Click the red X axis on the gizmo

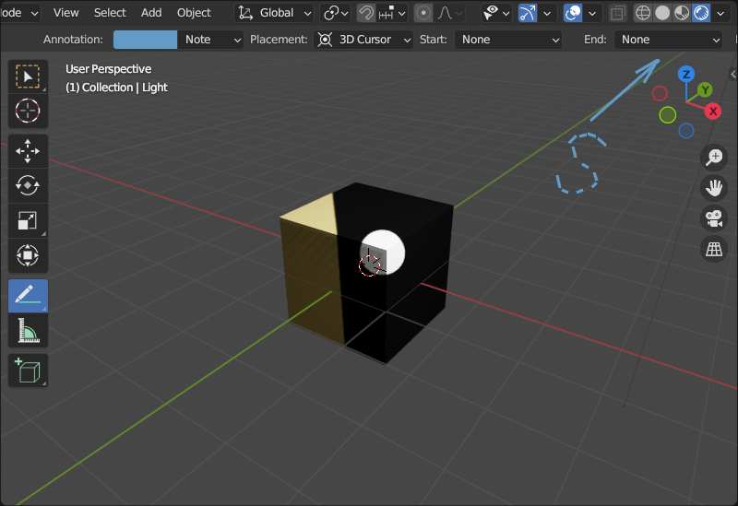coord(712,112)
